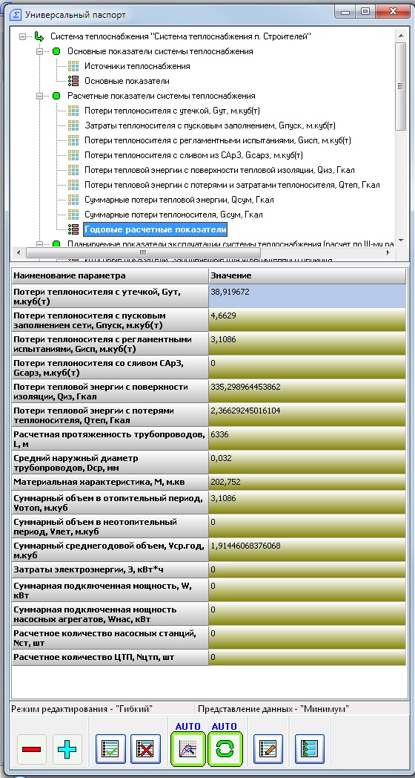
Task: Collapse the root heat supply system node
Action: tap(22, 36)
